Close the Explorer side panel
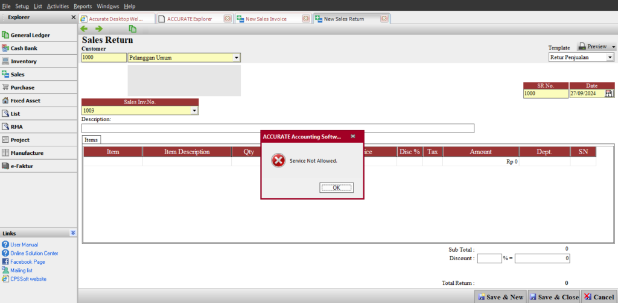This screenshot has height=303, width=618. (73, 17)
